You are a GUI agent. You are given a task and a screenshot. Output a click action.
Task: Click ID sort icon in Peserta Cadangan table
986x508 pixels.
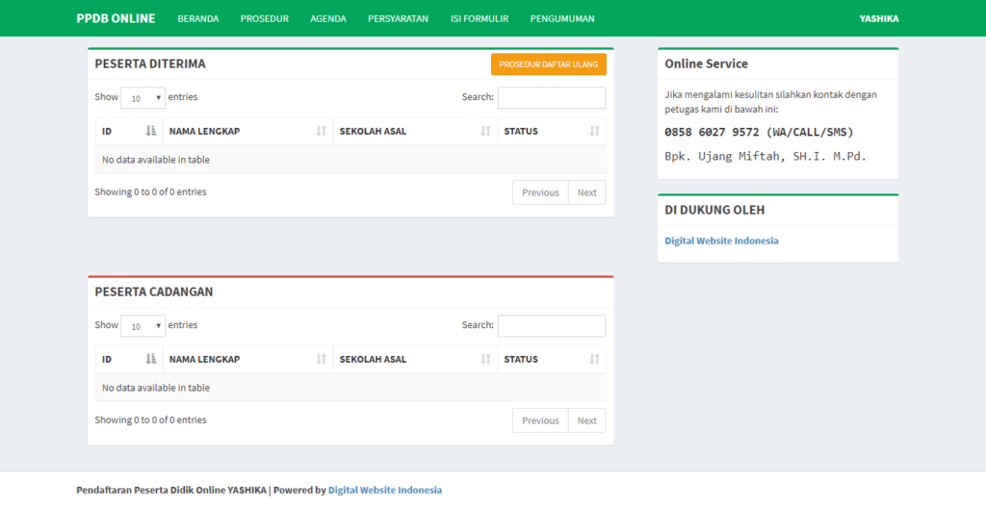(151, 359)
